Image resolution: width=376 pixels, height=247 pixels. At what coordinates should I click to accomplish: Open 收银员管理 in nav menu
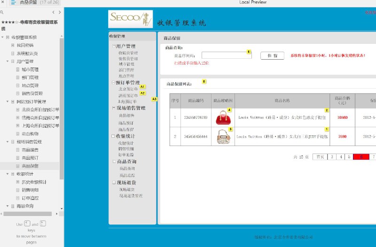(x=128, y=53)
